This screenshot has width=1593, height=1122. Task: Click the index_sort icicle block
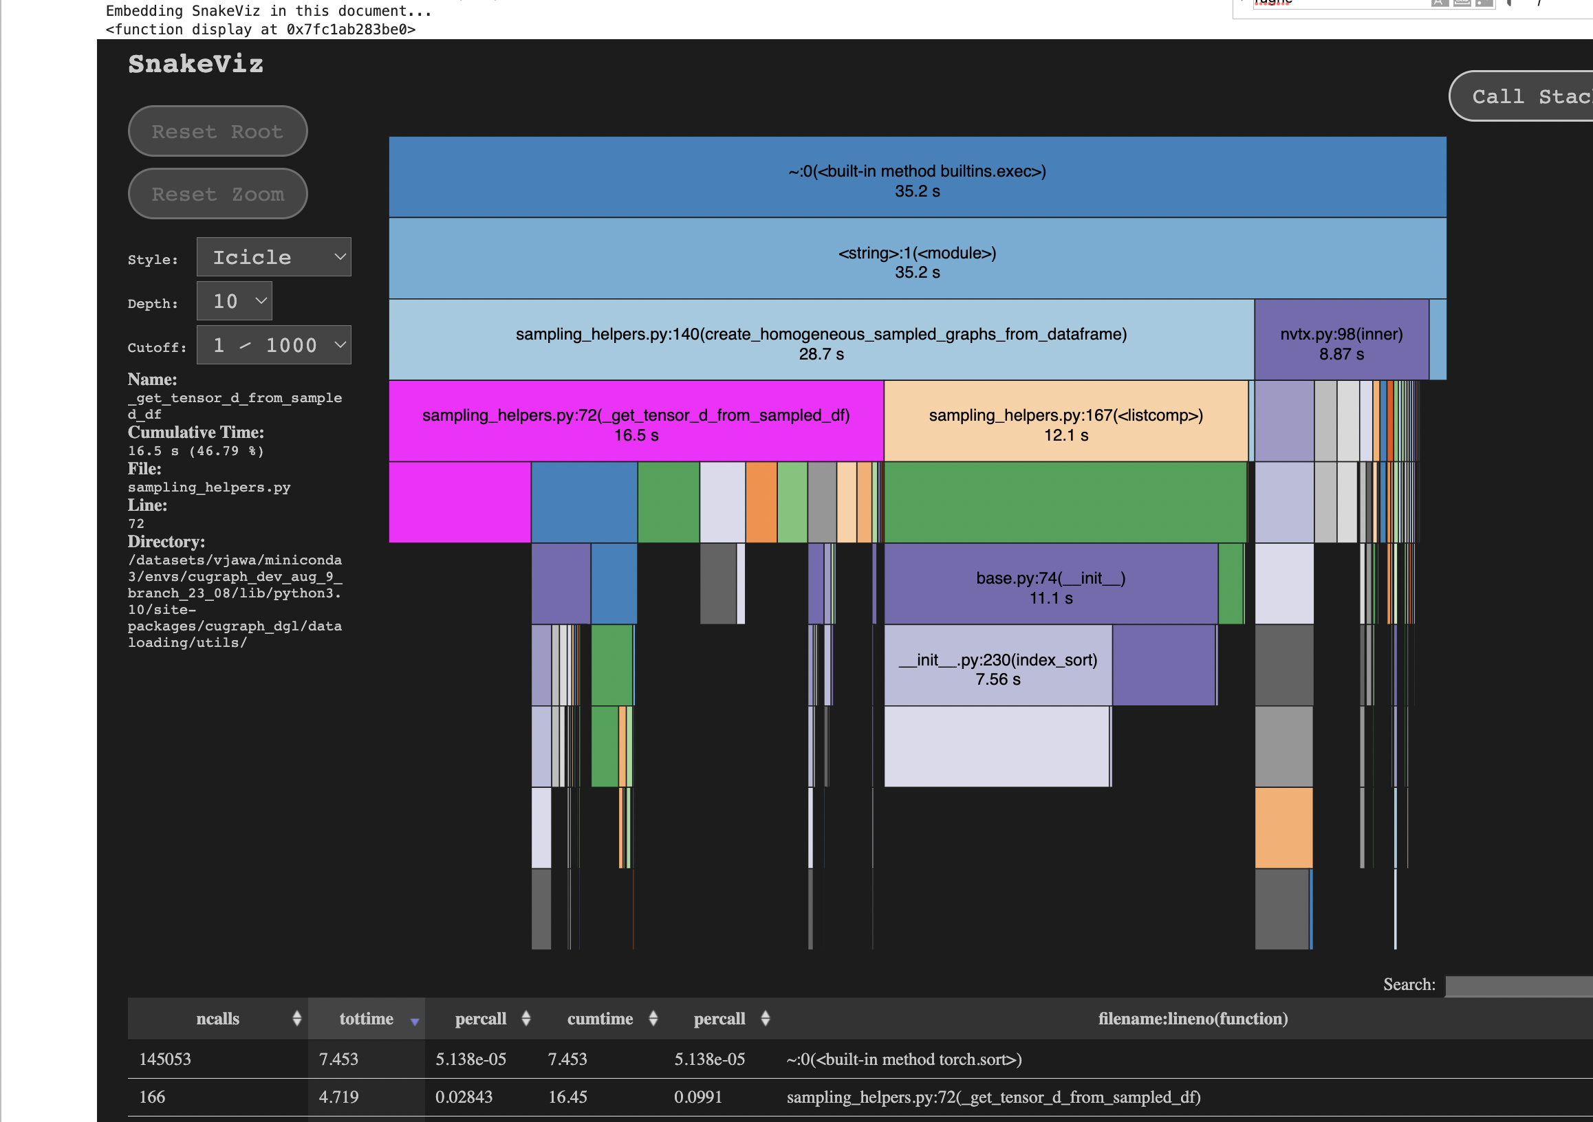[x=997, y=665]
